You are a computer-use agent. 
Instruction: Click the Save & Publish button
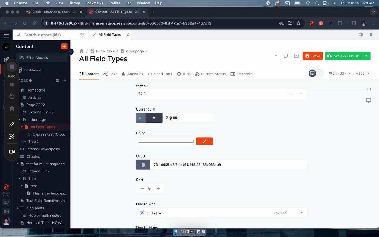(x=343, y=56)
